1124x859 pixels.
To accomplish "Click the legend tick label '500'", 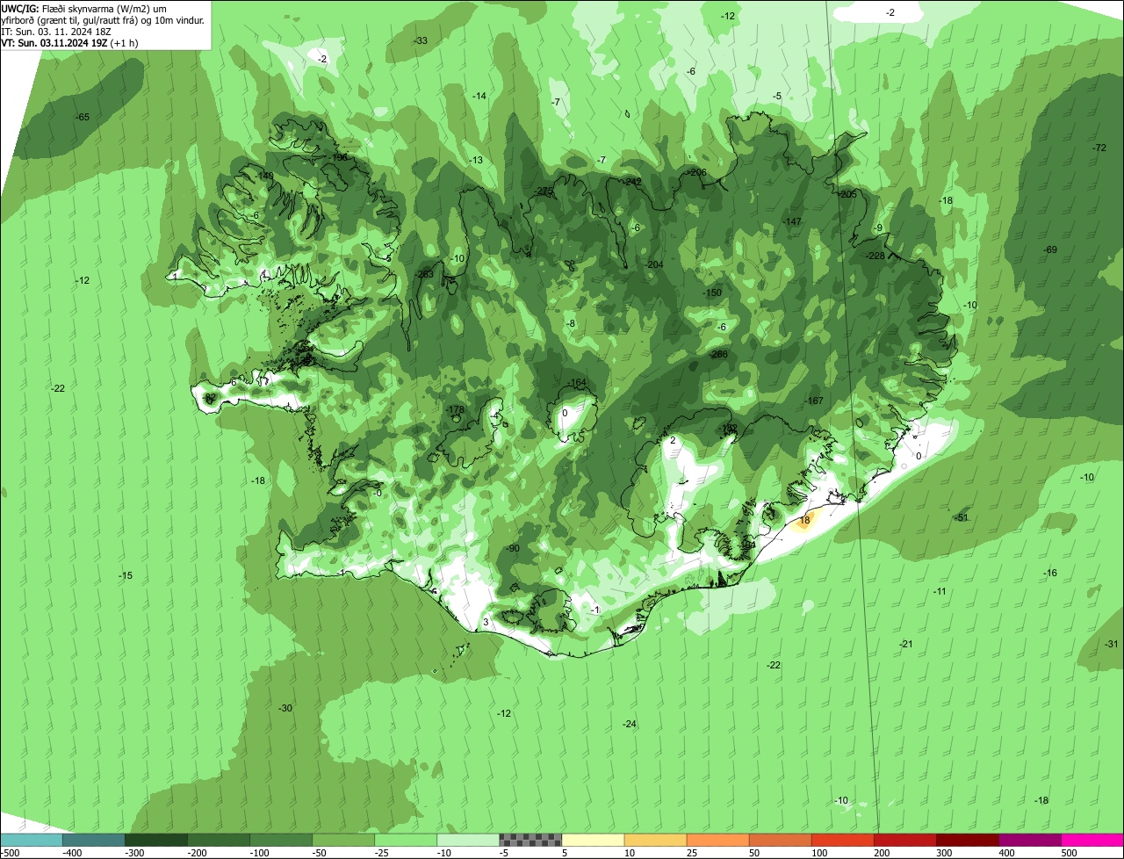I will (1069, 853).
